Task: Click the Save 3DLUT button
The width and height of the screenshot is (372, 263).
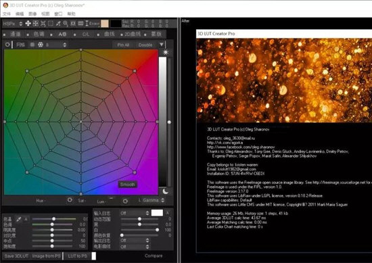Action: click(16, 256)
